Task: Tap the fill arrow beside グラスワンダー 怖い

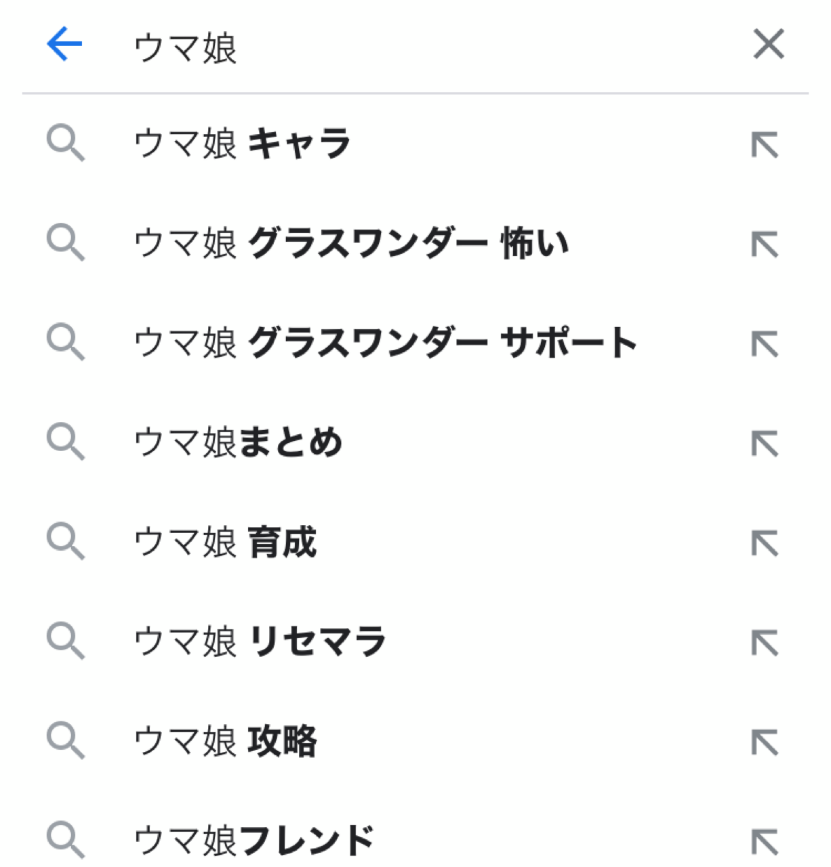Action: 765,245
